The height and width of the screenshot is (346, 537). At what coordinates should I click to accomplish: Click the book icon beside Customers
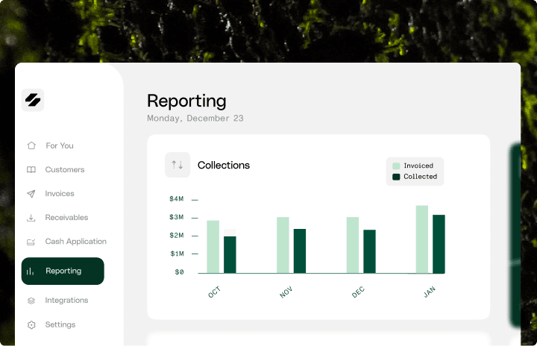pos(31,169)
